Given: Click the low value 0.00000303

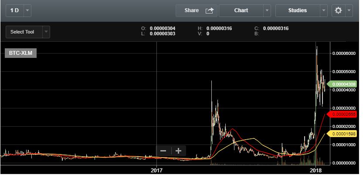Looking at the screenshot, I should (x=163, y=34).
